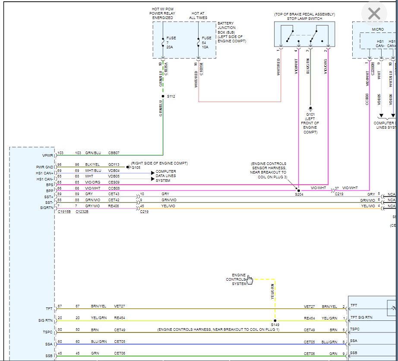Click the Battery Junction Box label
Viewport: 398px width, 361px height.
pyautogui.click(x=231, y=32)
